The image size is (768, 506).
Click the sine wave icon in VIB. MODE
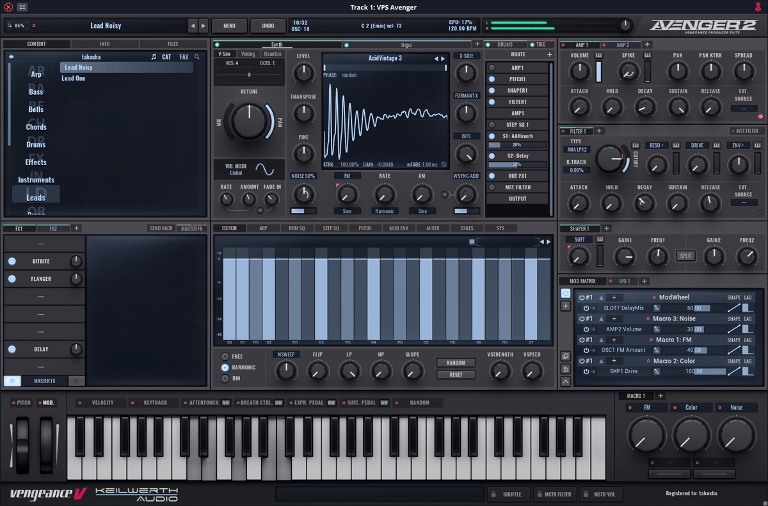[x=265, y=169]
